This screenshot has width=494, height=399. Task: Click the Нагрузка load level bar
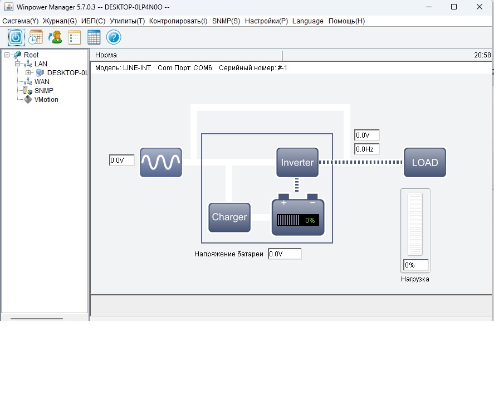415,224
